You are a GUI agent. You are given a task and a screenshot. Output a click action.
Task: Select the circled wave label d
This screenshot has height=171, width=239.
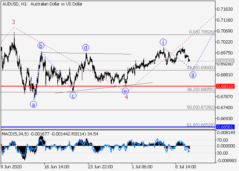[85, 47]
